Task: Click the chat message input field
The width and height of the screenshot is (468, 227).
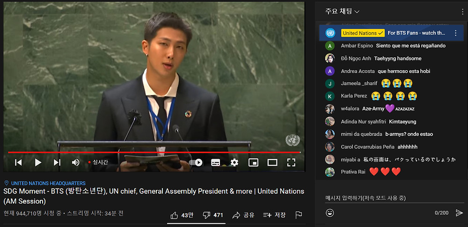Action: click(395, 198)
